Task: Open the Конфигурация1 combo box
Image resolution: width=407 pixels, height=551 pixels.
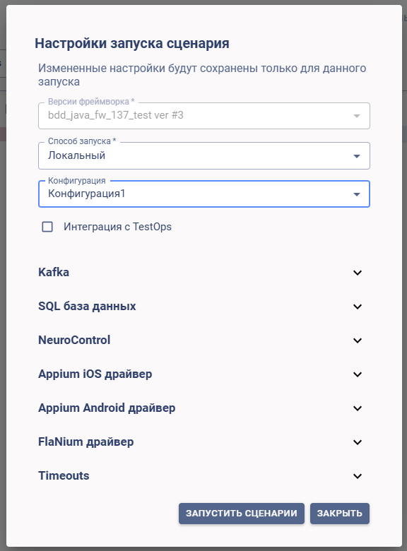Action: coord(203,194)
